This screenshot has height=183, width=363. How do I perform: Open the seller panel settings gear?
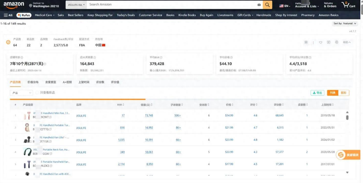coord(337,42)
